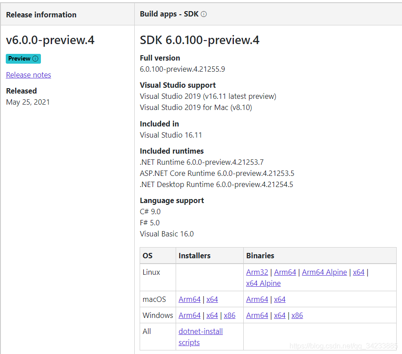
Task: Click the Build apps - SDK header text
Action: [x=169, y=14]
